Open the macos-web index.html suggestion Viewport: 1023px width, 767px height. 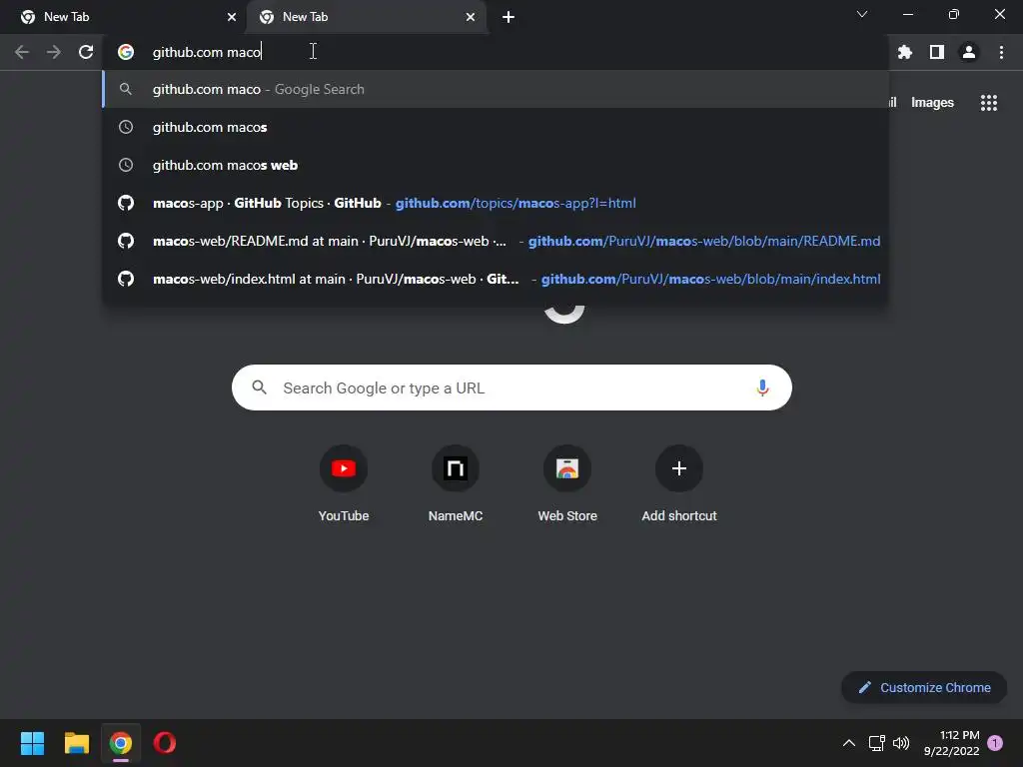pyautogui.click(x=496, y=279)
